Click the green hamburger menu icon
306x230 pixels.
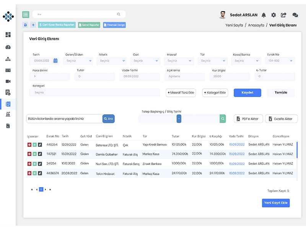pos(26,15)
